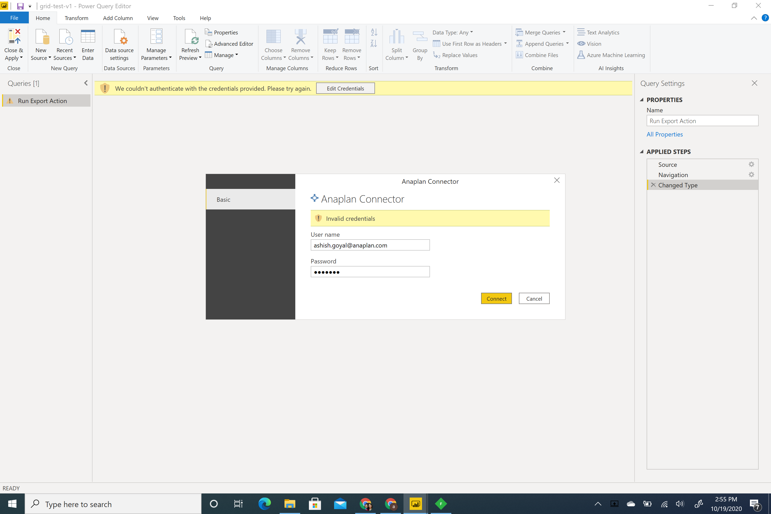The width and height of the screenshot is (771, 514).
Task: Switch to the Help tab
Action: click(x=205, y=18)
